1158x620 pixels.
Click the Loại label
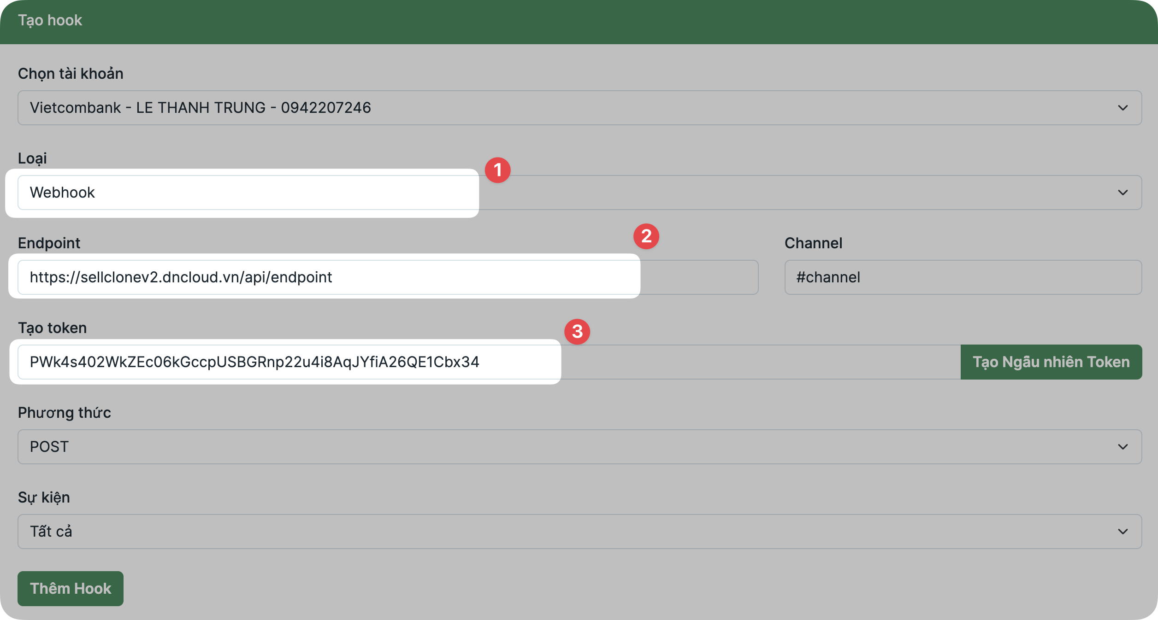tap(32, 158)
